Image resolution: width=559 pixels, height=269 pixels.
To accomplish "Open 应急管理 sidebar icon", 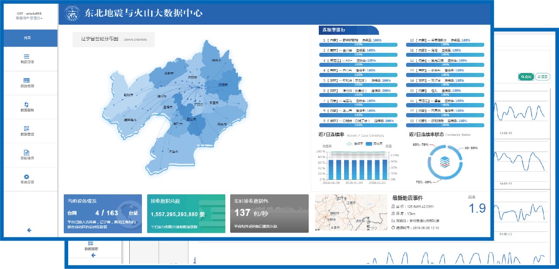I will pyautogui.click(x=27, y=80).
